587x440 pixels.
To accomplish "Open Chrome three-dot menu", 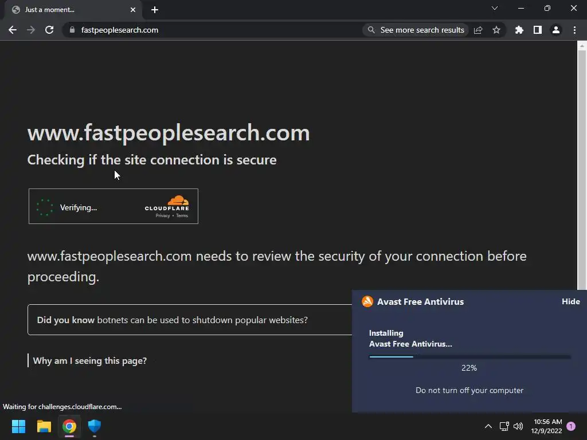I will [x=574, y=30].
